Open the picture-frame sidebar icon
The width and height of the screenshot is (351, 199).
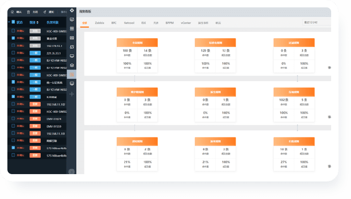(72, 47)
